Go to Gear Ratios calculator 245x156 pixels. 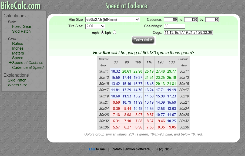18,43
